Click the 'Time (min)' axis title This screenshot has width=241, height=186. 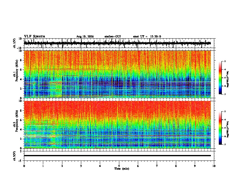122,169
